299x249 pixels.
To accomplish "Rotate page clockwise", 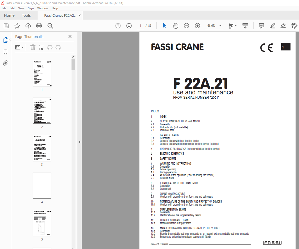I will 58,47.
